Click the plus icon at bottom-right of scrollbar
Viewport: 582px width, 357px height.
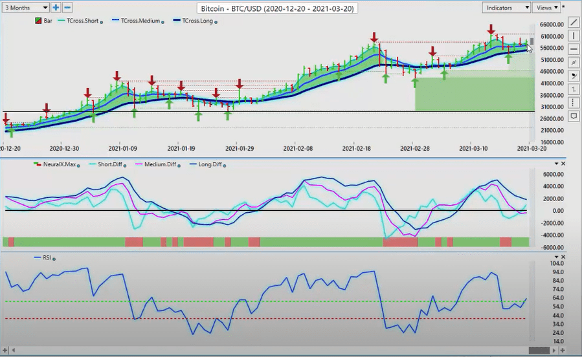click(563, 350)
